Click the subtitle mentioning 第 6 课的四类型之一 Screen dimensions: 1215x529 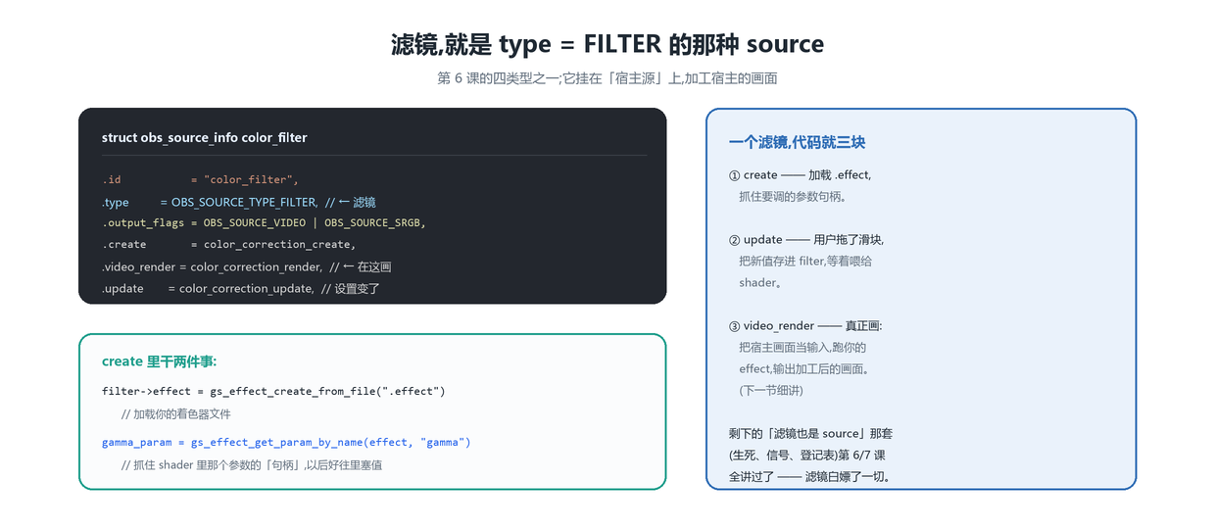pyautogui.click(x=607, y=78)
